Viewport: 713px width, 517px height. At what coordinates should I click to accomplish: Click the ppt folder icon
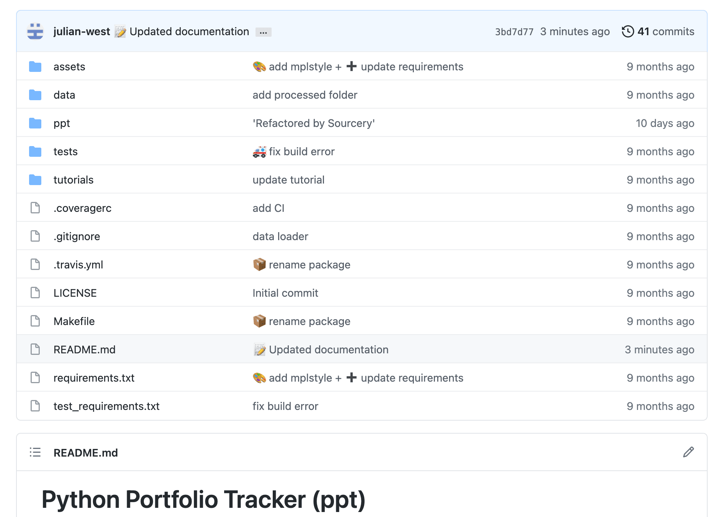click(x=35, y=122)
